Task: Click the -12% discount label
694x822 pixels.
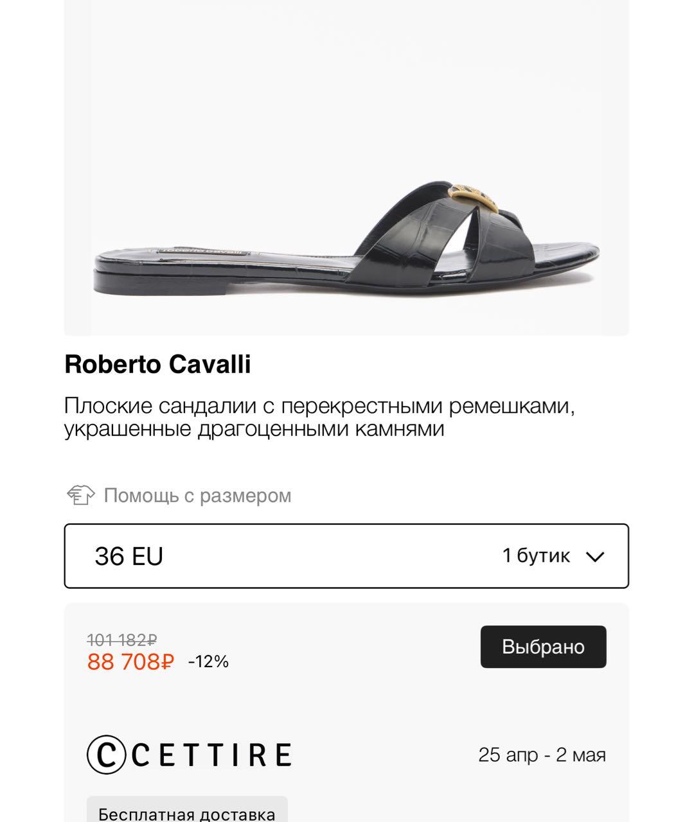Action: click(208, 661)
